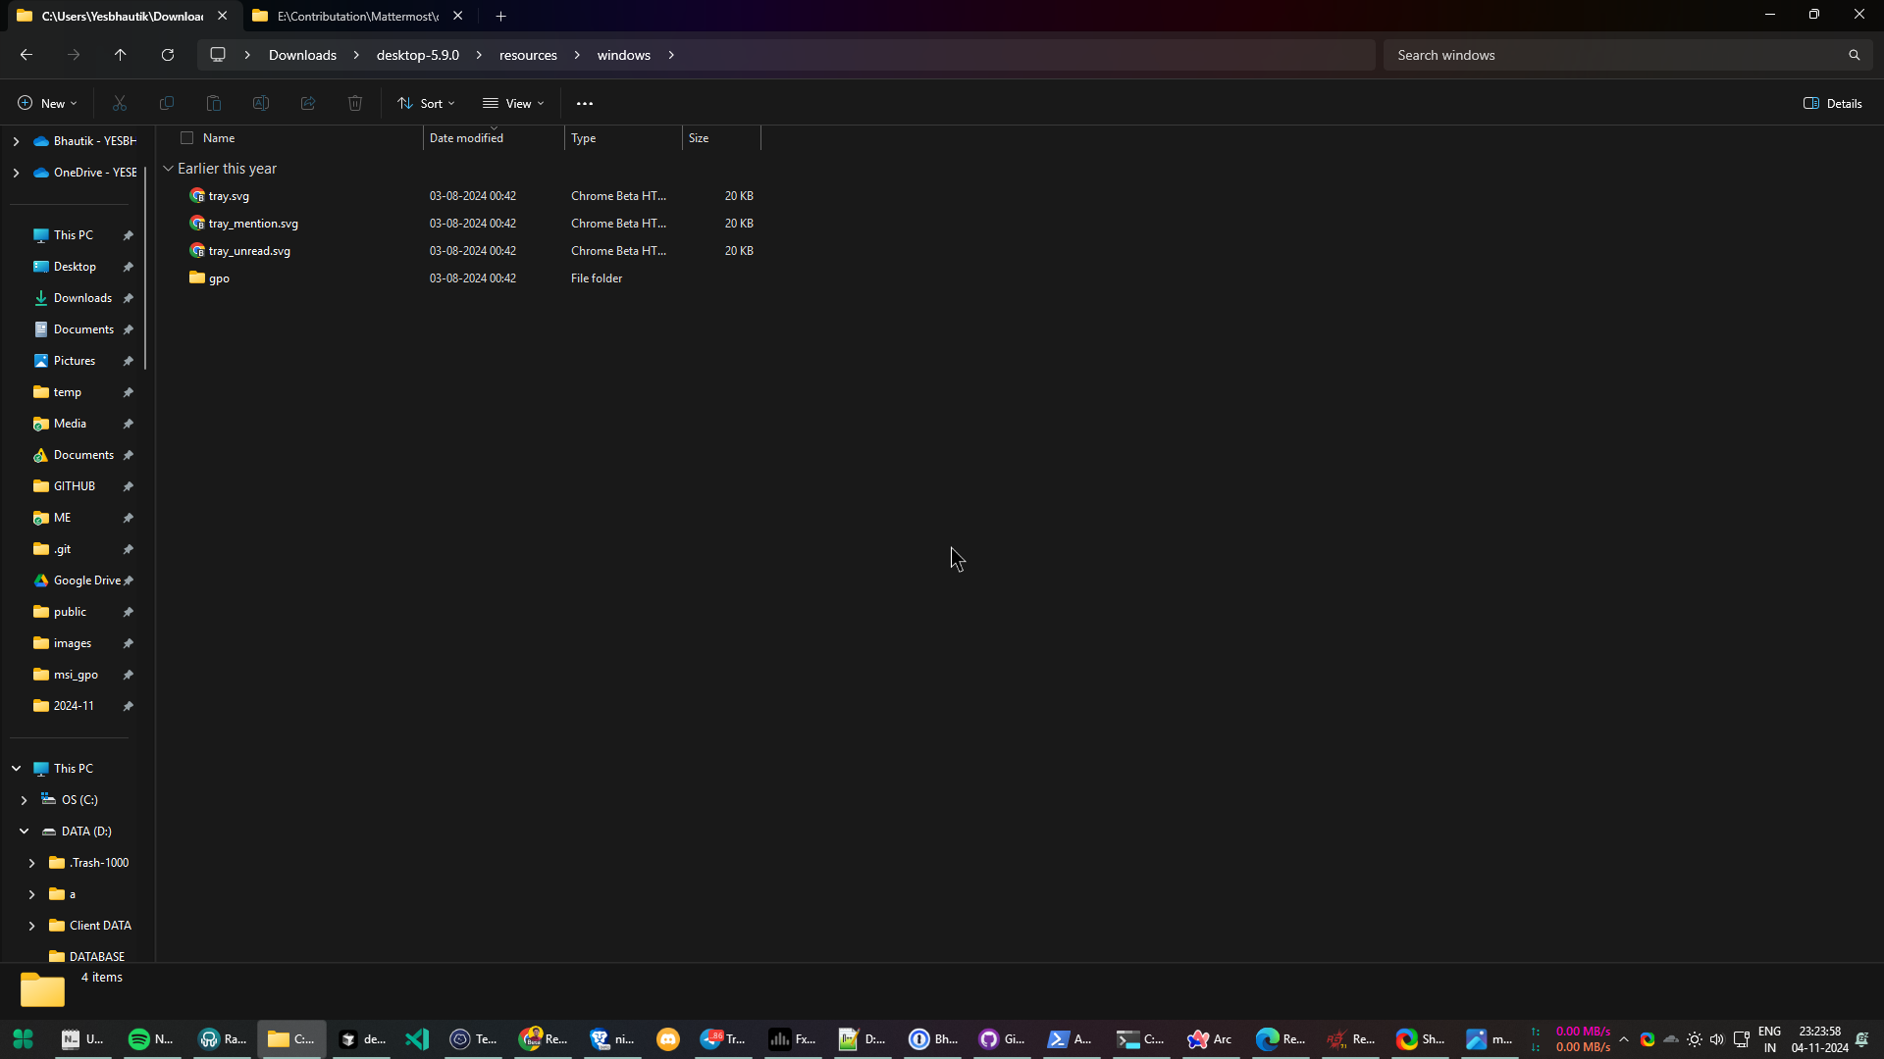
Task: Check the select-all checkbox in the Name column
Action: tap(186, 137)
